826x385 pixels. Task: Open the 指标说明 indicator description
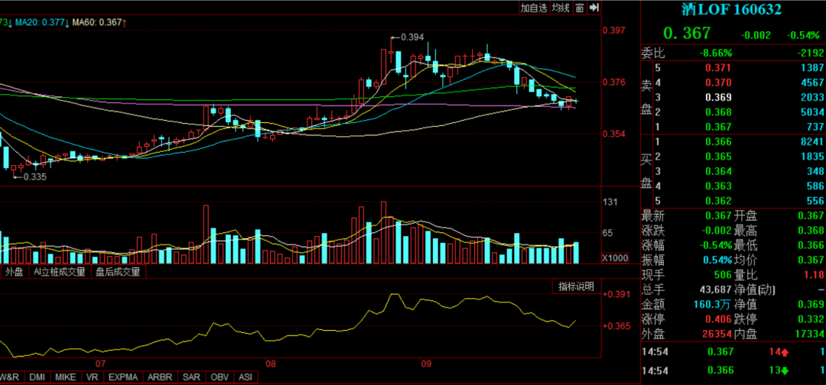click(x=576, y=286)
